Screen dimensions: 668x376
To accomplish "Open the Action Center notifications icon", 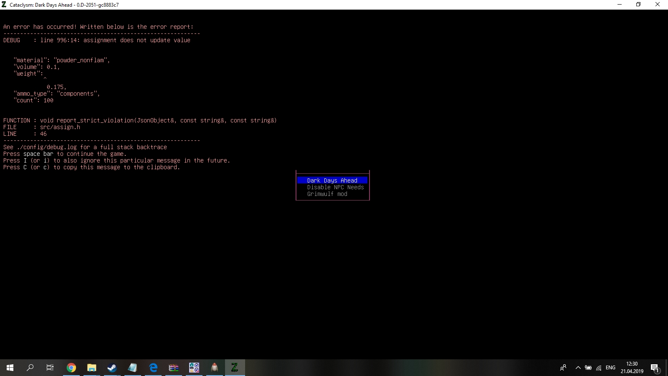I will pos(655,368).
